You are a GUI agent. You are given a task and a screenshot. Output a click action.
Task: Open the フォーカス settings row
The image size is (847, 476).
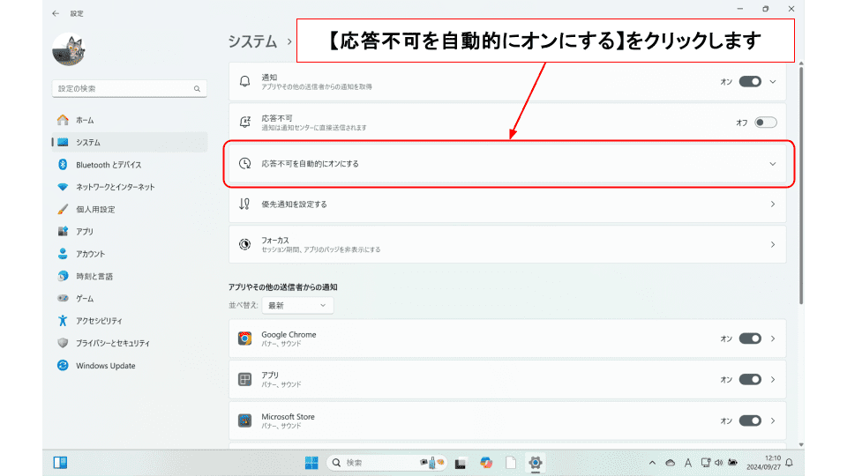(507, 244)
